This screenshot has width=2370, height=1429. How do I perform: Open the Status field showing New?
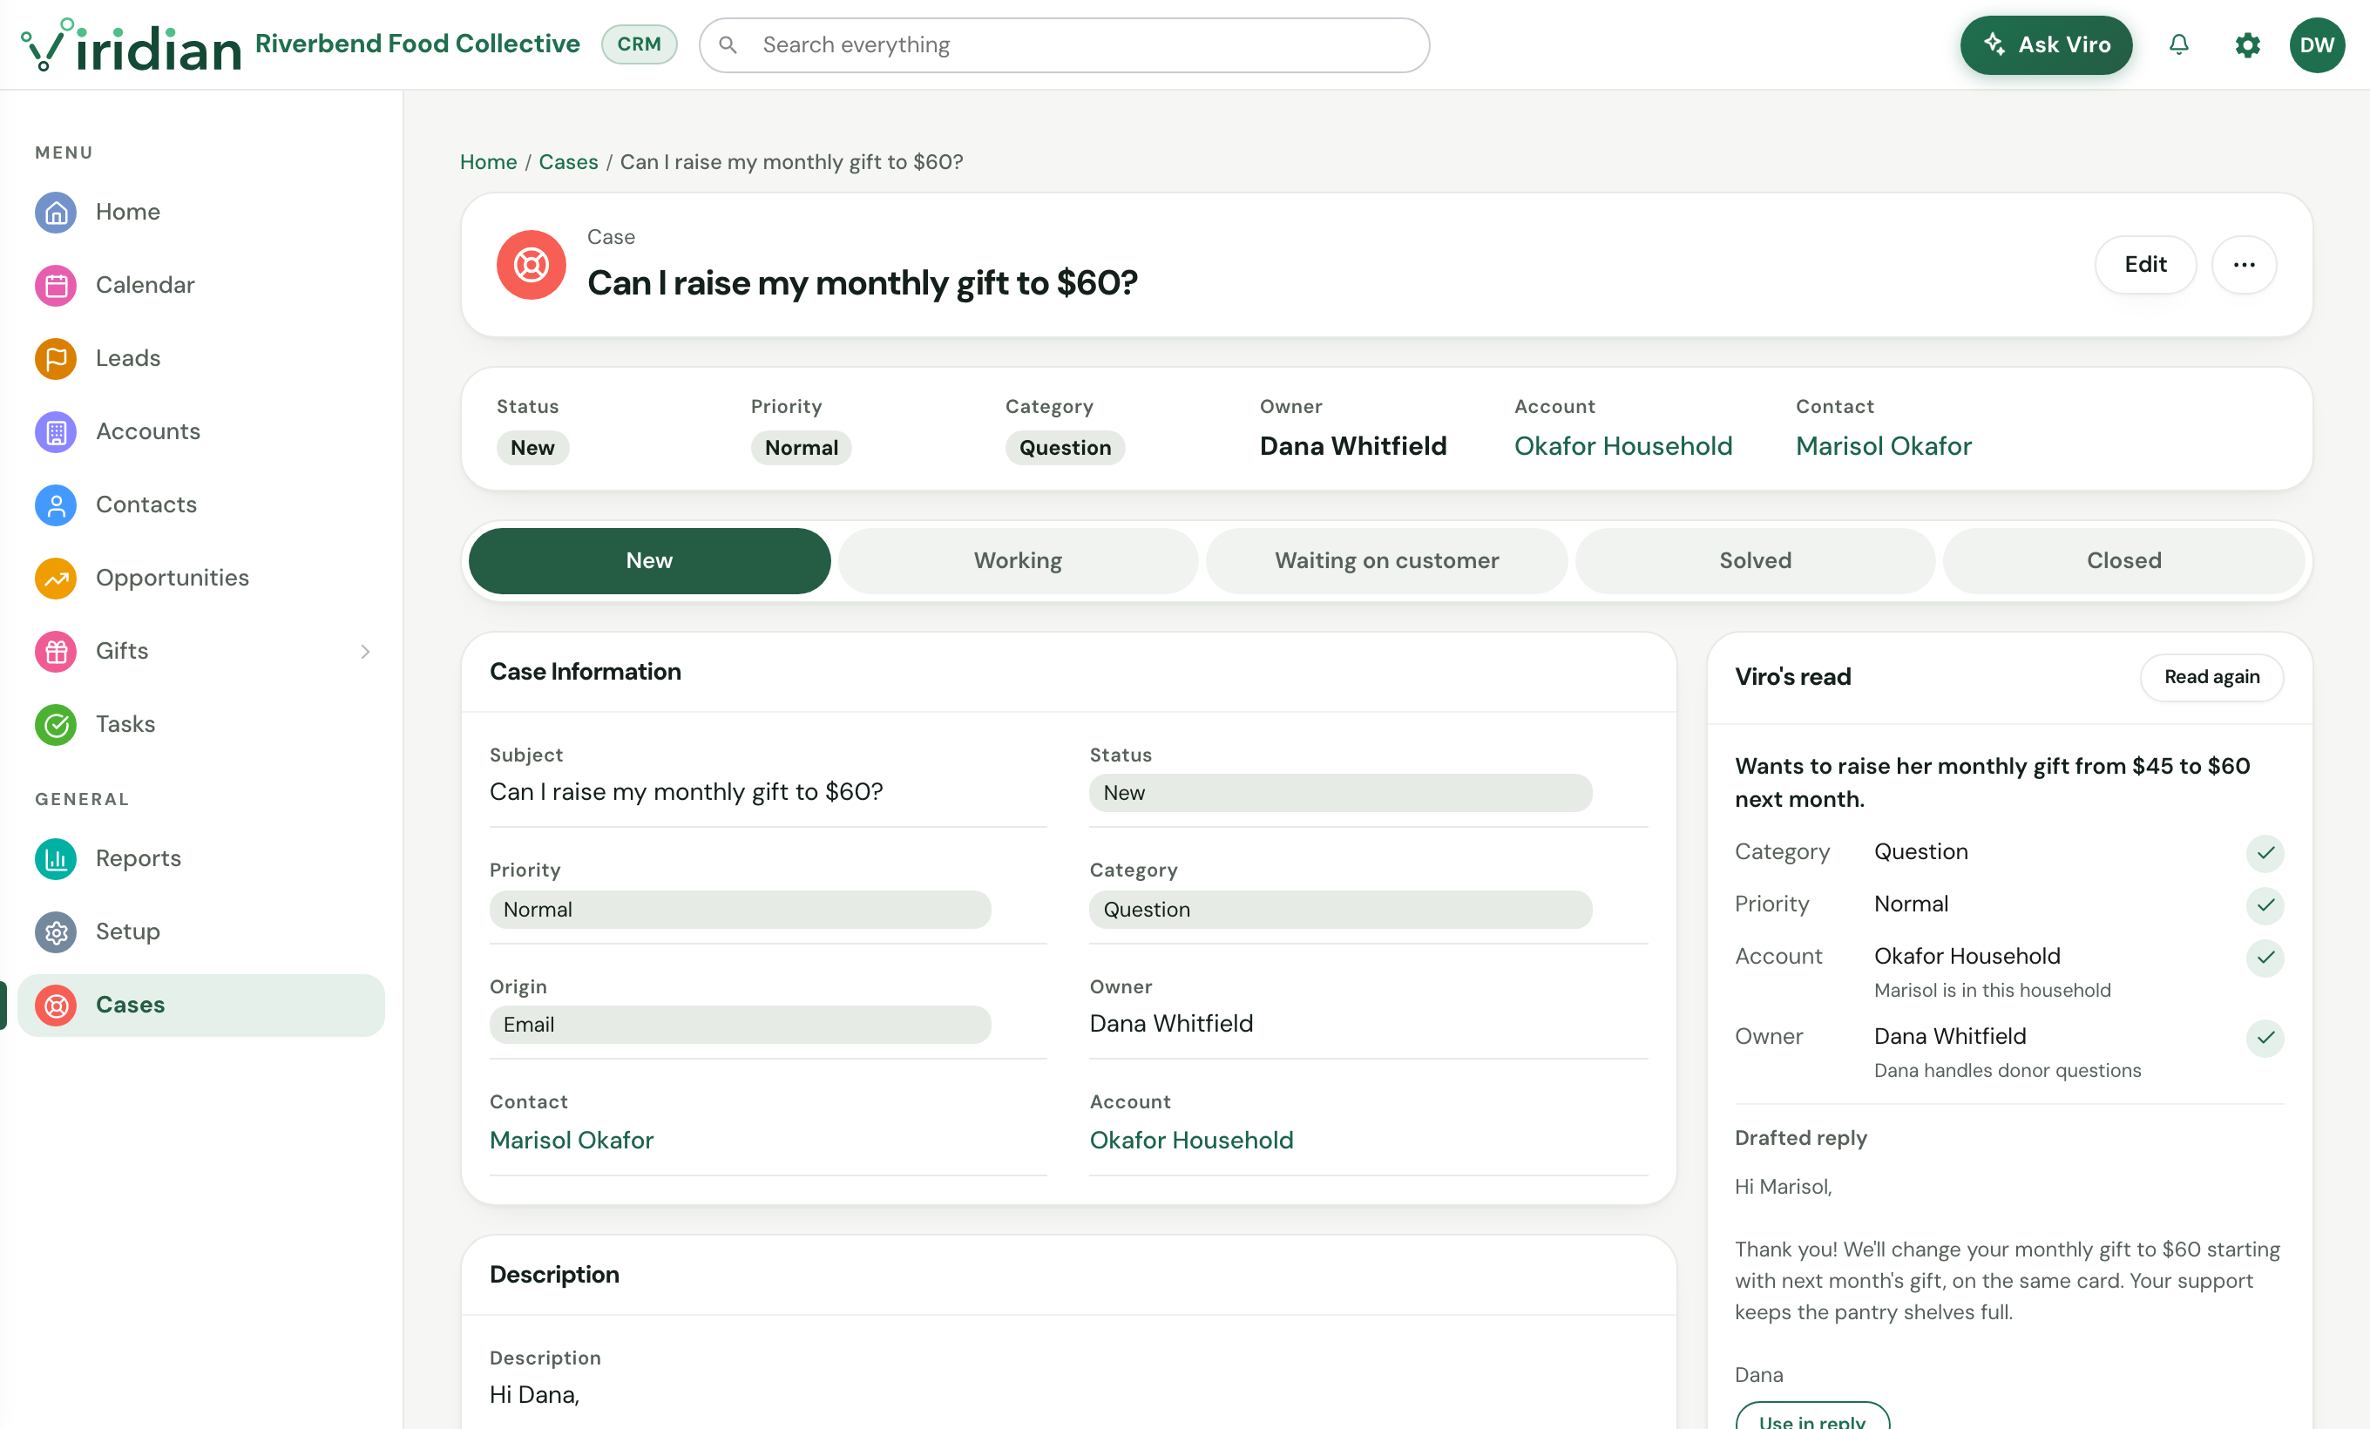[x=1340, y=792]
